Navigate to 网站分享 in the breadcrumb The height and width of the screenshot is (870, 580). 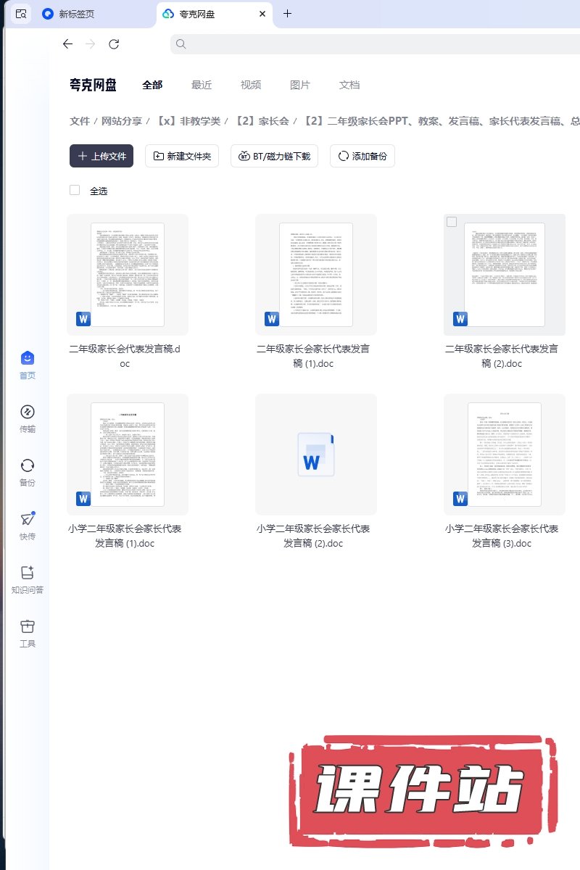pos(122,121)
